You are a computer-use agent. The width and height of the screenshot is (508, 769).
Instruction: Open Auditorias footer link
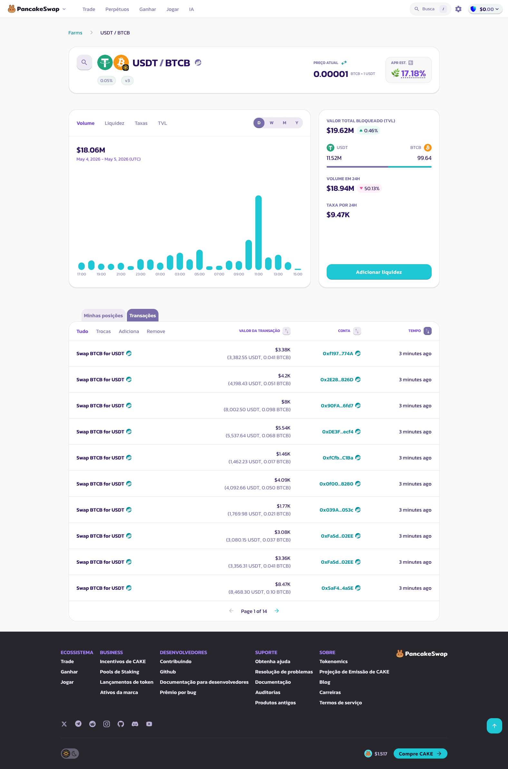coord(268,692)
